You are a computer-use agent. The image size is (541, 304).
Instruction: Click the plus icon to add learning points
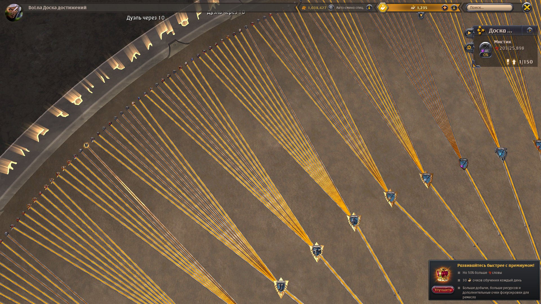(x=445, y=8)
